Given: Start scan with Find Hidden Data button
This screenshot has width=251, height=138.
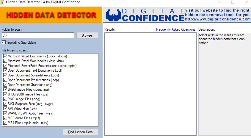Looking at the screenshot, I should 81,132.
